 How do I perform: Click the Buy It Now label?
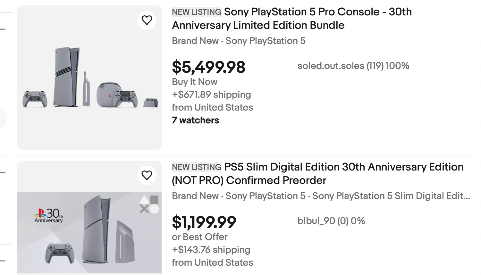pyautogui.click(x=195, y=82)
